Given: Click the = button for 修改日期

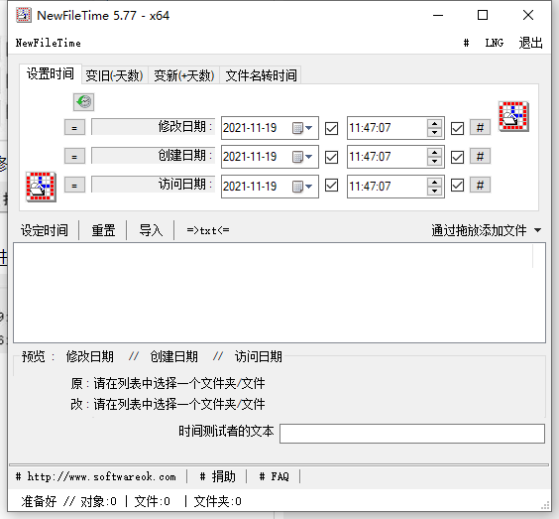Looking at the screenshot, I should 74,127.
